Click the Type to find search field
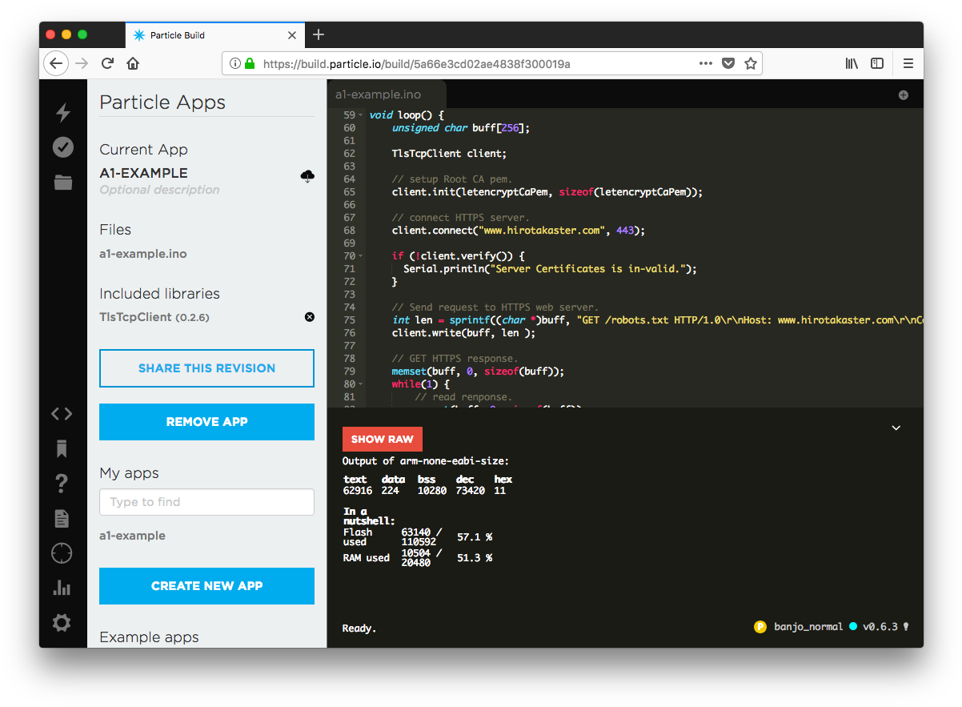Image resolution: width=962 pixels, height=707 pixels. click(206, 502)
